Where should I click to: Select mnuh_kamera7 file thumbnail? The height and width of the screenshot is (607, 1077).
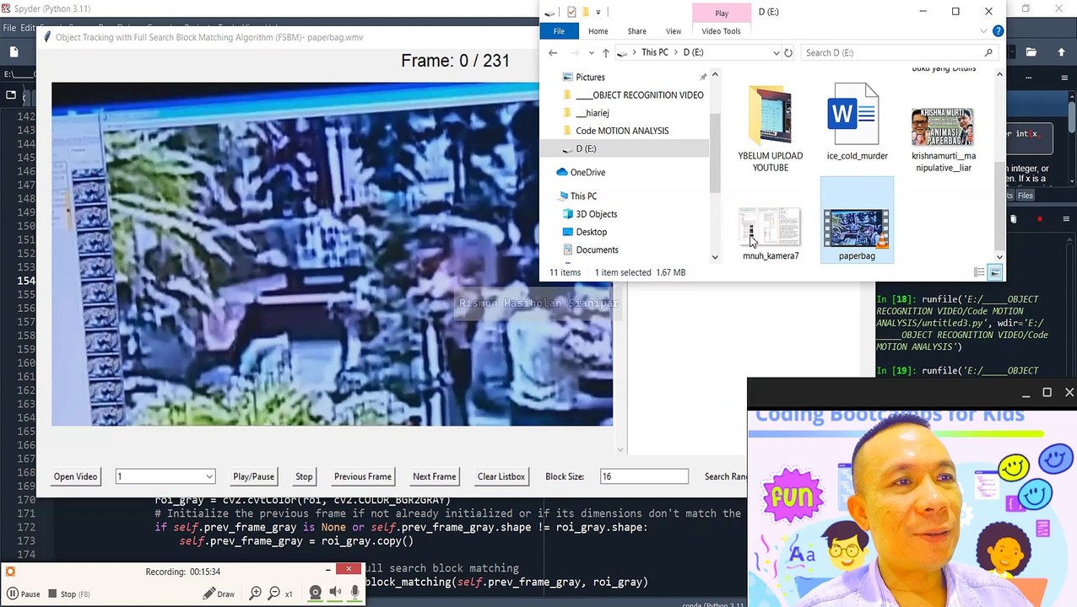coord(771,233)
